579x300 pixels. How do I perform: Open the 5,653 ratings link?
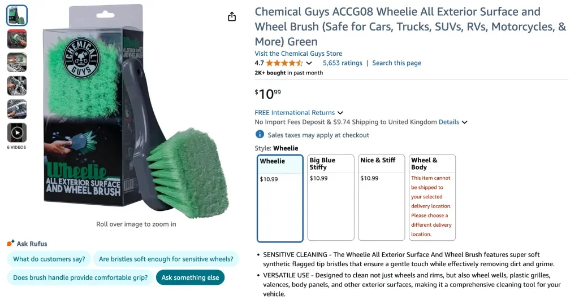click(342, 63)
